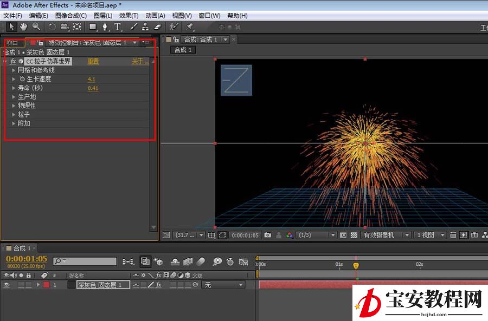
Task: Expand the 粒子 group
Action: pyautogui.click(x=14, y=115)
